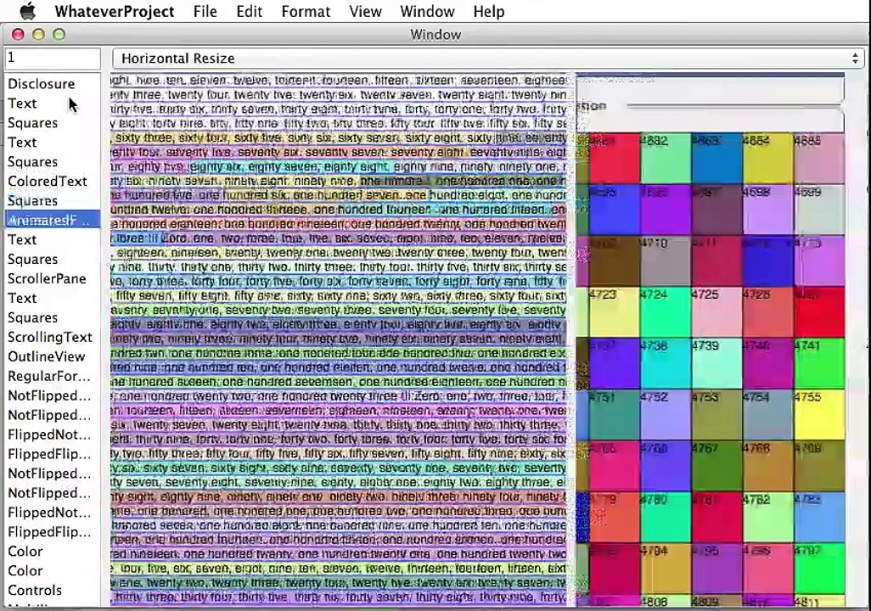Click the bright green square numbered 4741
The width and height of the screenshot is (871, 611).
click(x=818, y=364)
